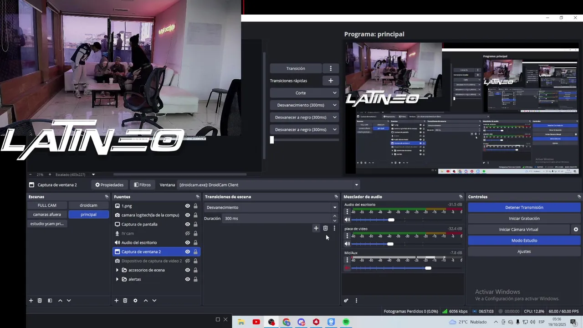Add a new scene with the Escenas plus icon
Viewport: 583px width, 328px height.
pyautogui.click(x=31, y=301)
